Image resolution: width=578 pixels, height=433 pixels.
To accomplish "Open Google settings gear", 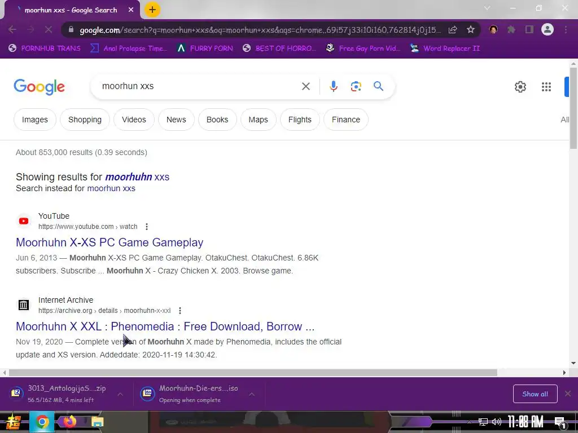I will pos(520,87).
